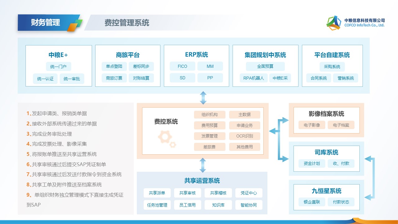This screenshot has width=398, height=224.
Task: Click the 共享审核 box in 共享运营系统
Action: point(187,193)
